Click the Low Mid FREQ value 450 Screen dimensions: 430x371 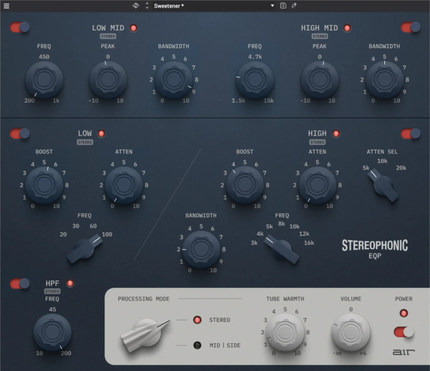click(44, 57)
